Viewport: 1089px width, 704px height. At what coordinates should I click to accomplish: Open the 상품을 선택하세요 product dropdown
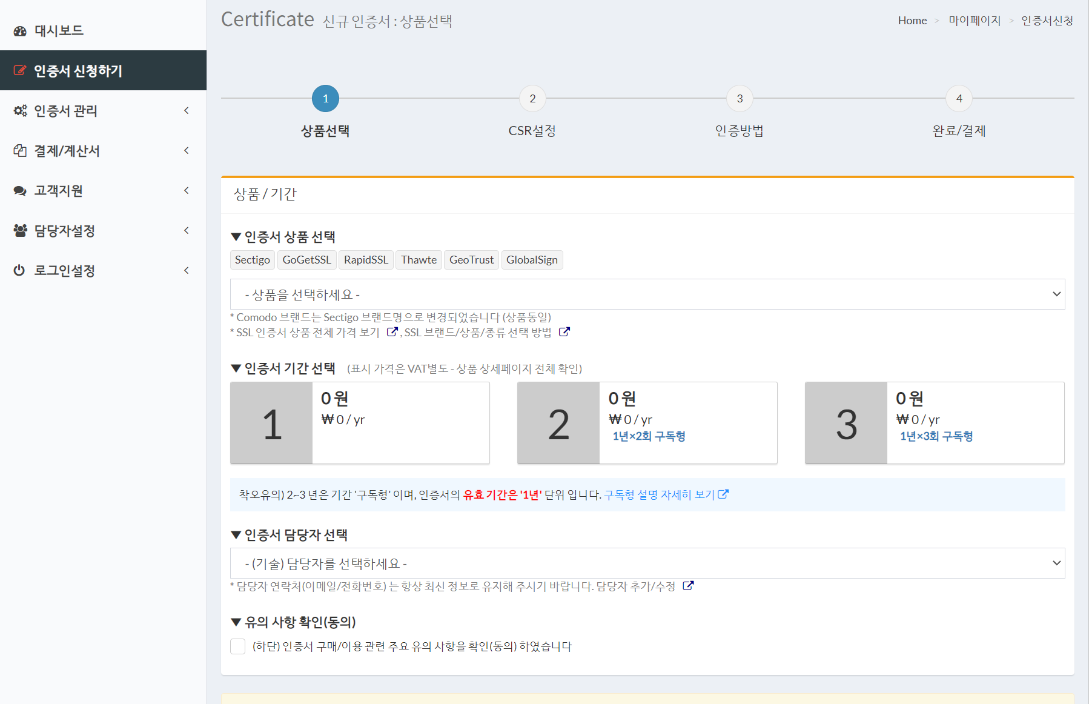(647, 294)
